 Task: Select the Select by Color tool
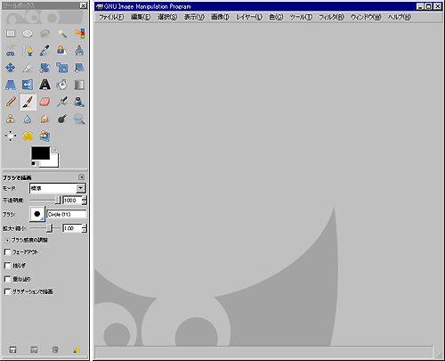point(79,33)
